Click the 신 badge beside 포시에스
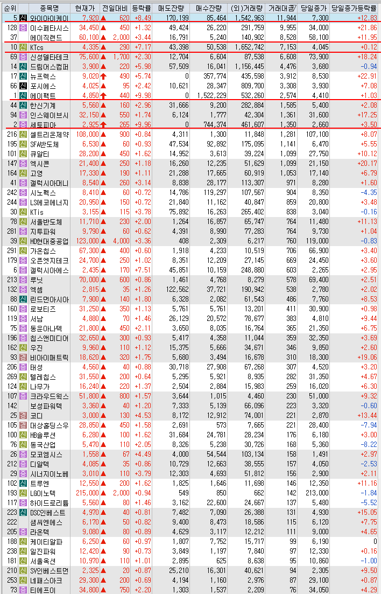 coord(23,86)
